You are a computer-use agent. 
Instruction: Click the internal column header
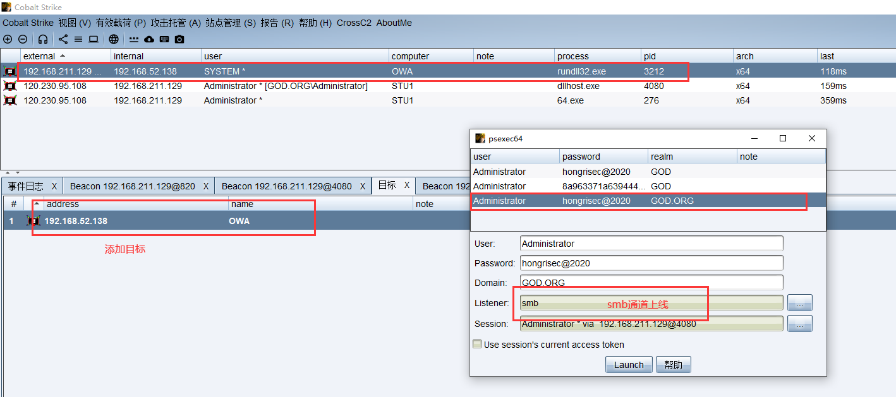156,56
